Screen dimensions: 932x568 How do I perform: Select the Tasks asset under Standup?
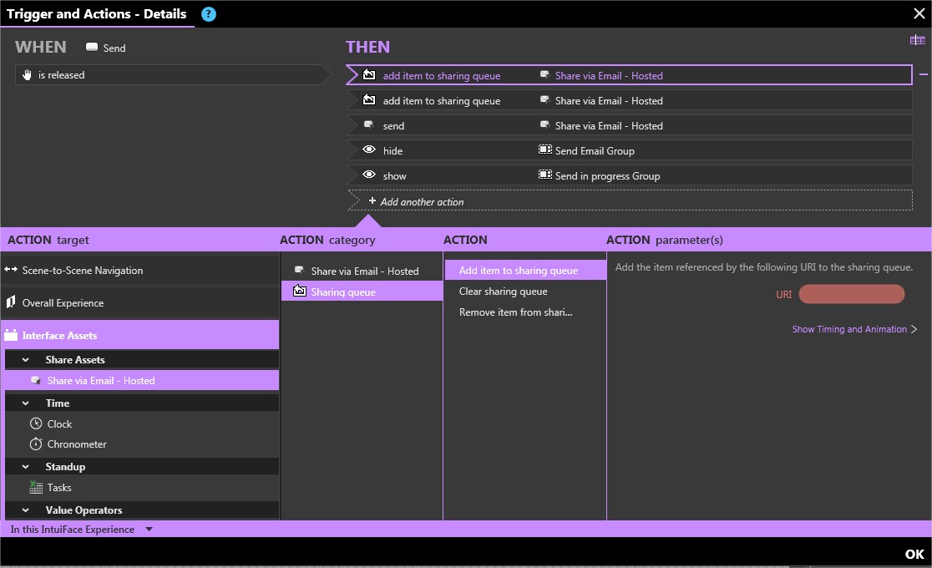click(x=59, y=488)
